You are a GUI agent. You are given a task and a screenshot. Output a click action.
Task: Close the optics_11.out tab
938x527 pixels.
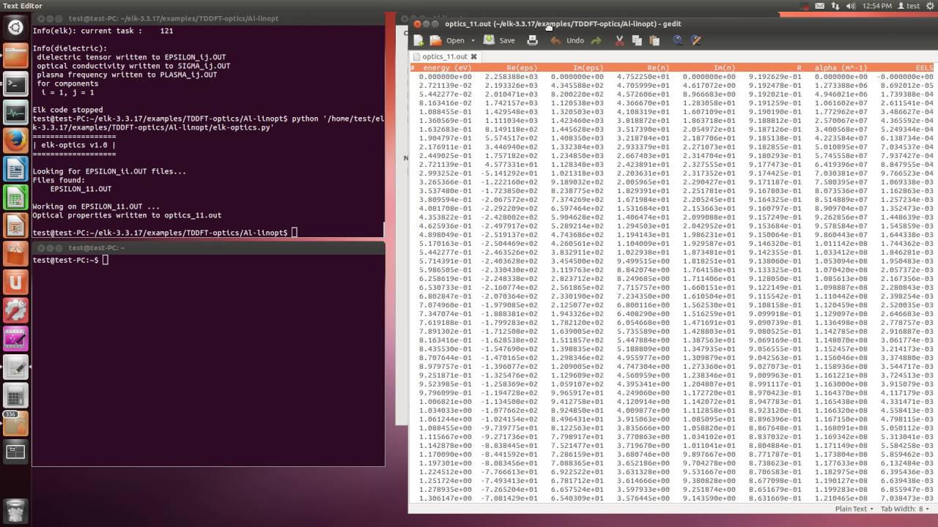coord(473,56)
